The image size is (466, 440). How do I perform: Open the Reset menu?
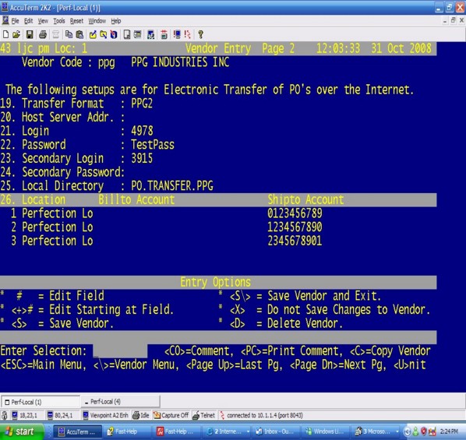76,21
